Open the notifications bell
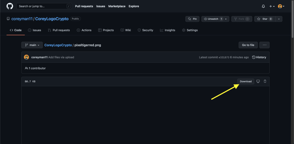This screenshot has height=144, width=294. (x=263, y=6)
